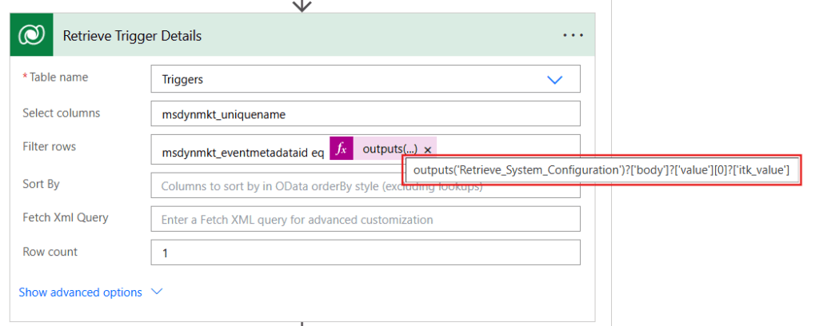Open the Show advanced options link

81,292
